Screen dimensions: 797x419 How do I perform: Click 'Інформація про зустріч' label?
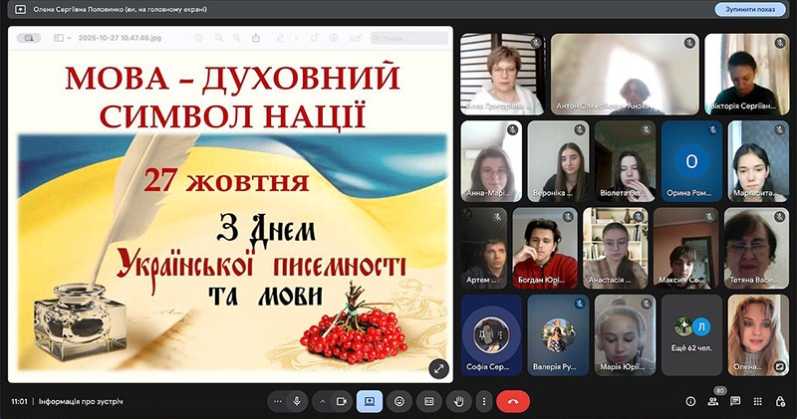click(x=79, y=401)
